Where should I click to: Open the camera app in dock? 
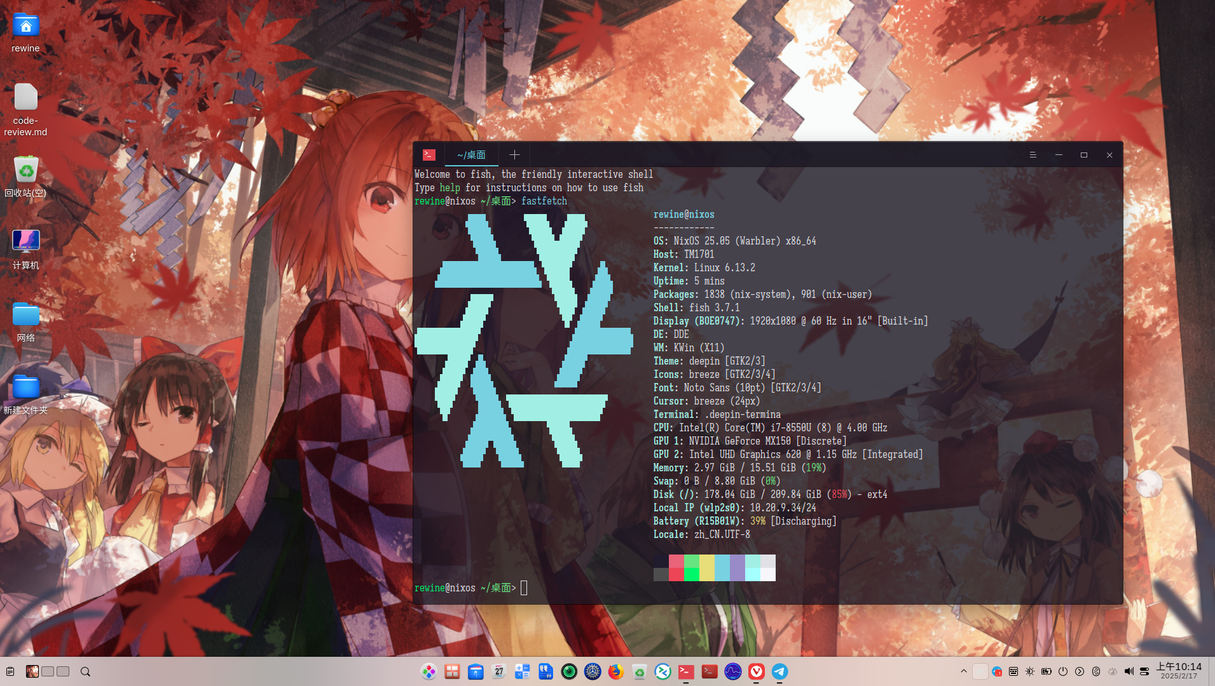(x=569, y=671)
